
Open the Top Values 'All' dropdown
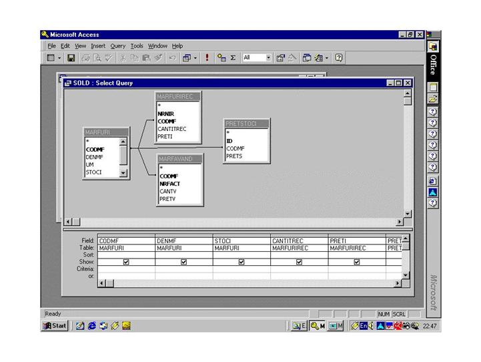[269, 58]
